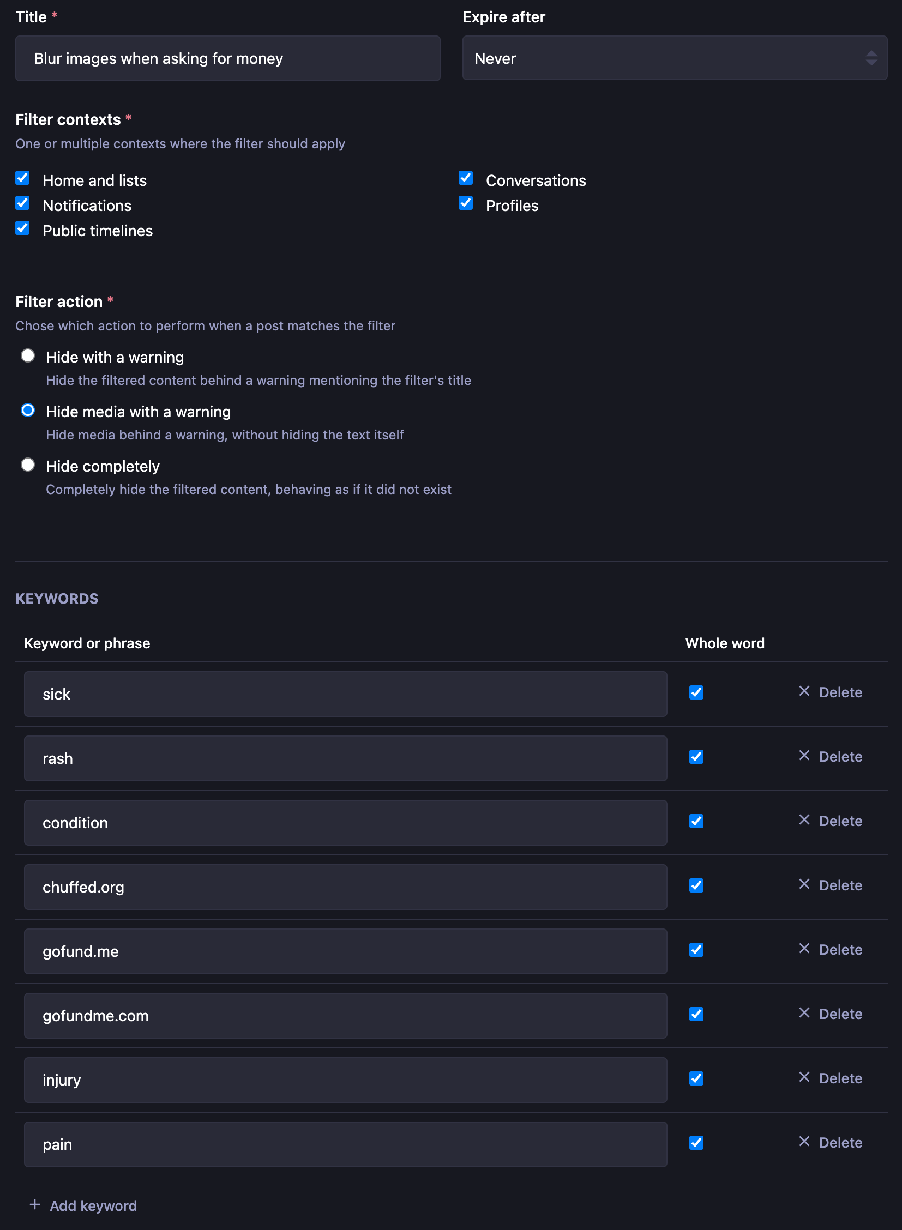Screen dimensions: 902x1230
Task: Toggle the Public timelines checkbox
Action: click(x=22, y=228)
